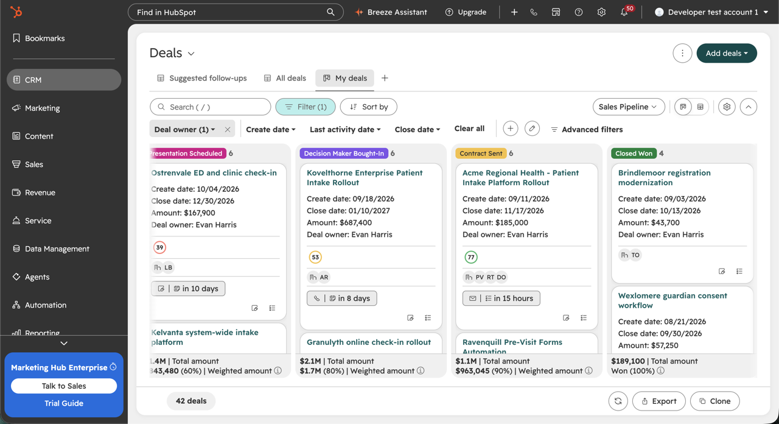This screenshot has height=424, width=779.
Task: Click the search magnifier in Find in HubSpot
Action: 330,12
